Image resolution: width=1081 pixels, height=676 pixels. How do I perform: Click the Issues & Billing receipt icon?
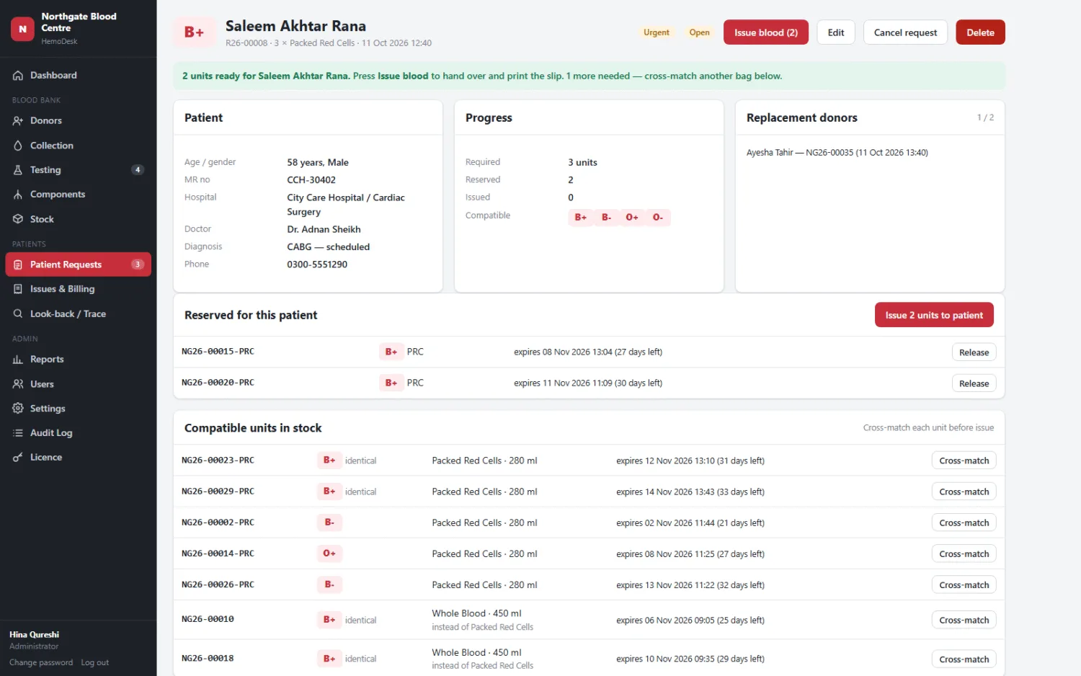point(18,289)
